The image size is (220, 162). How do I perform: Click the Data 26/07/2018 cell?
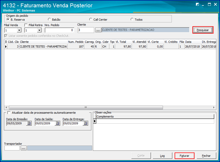pyautogui.click(x=193, y=47)
